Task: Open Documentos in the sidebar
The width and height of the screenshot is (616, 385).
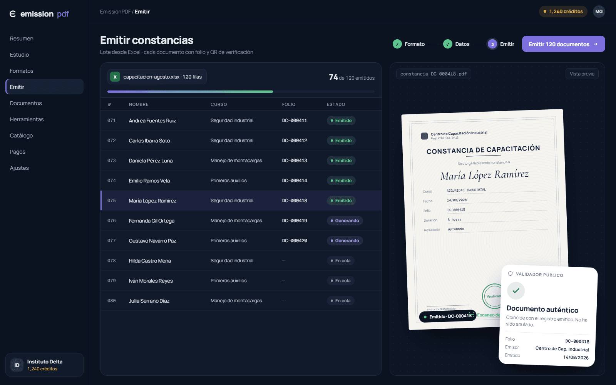Action: pos(26,103)
